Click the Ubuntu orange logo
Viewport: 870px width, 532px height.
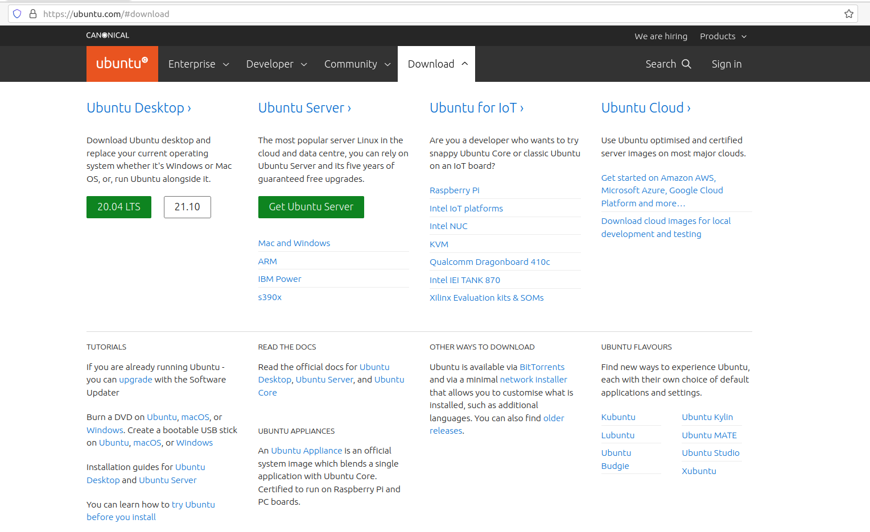pos(122,64)
